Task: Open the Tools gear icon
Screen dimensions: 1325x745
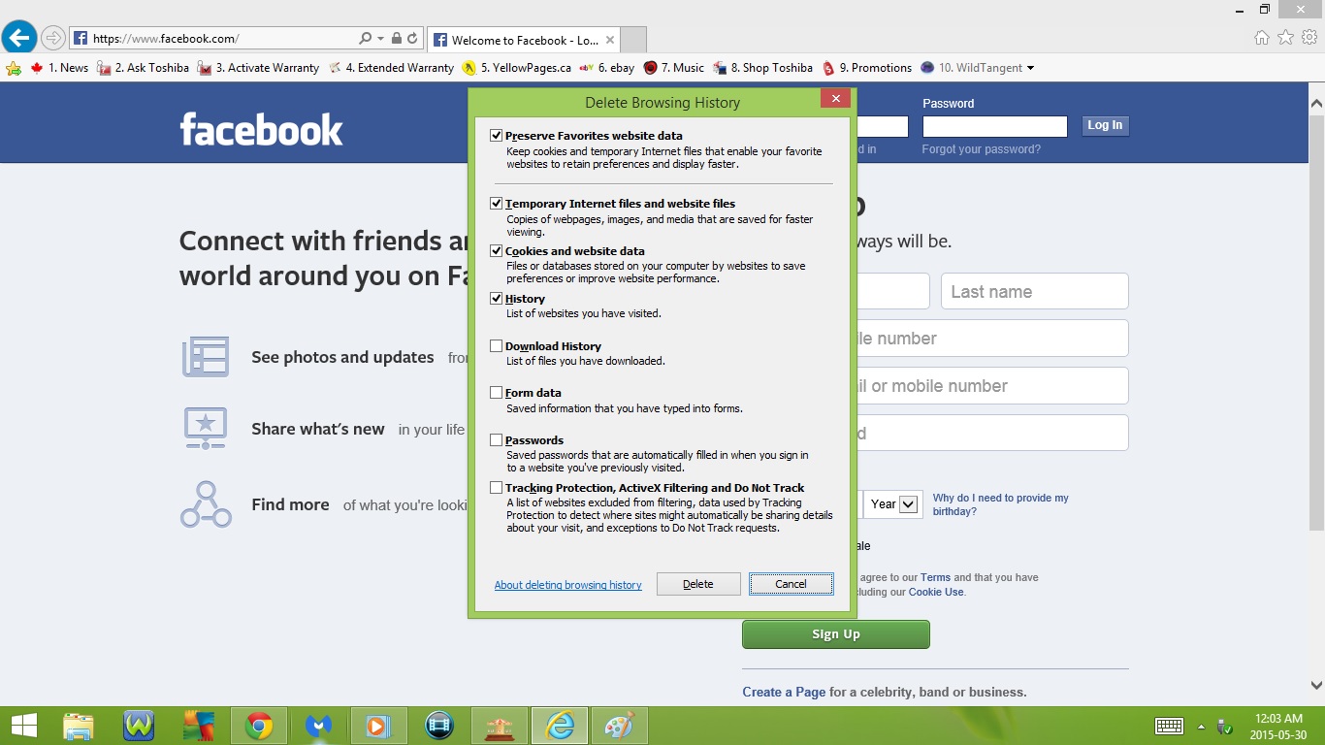Action: click(x=1309, y=38)
